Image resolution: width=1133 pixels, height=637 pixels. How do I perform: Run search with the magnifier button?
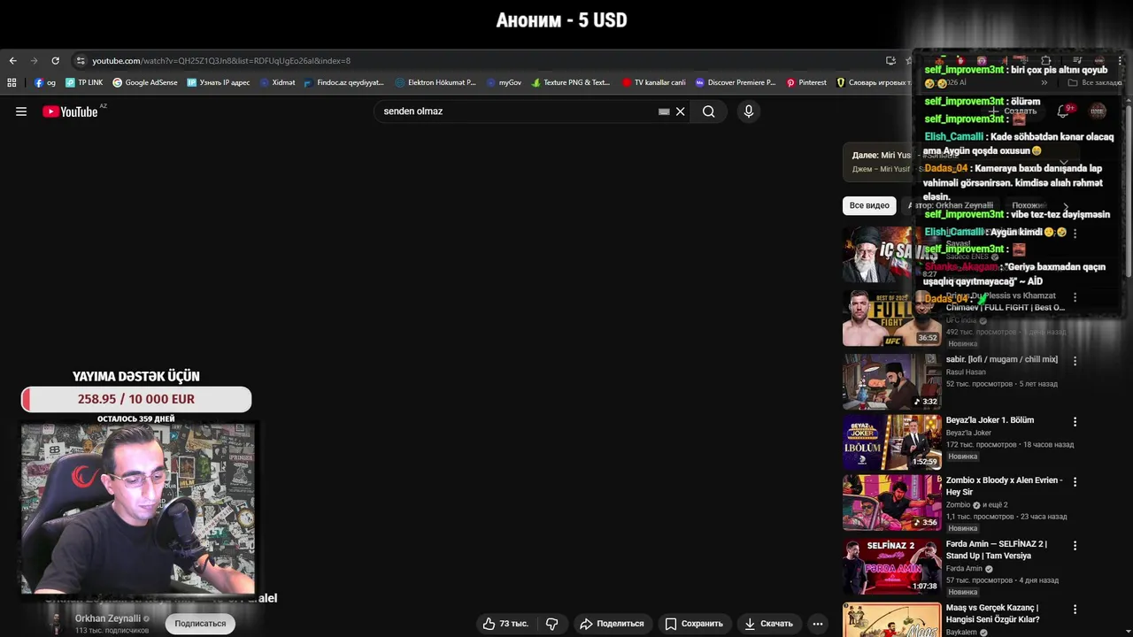(709, 111)
